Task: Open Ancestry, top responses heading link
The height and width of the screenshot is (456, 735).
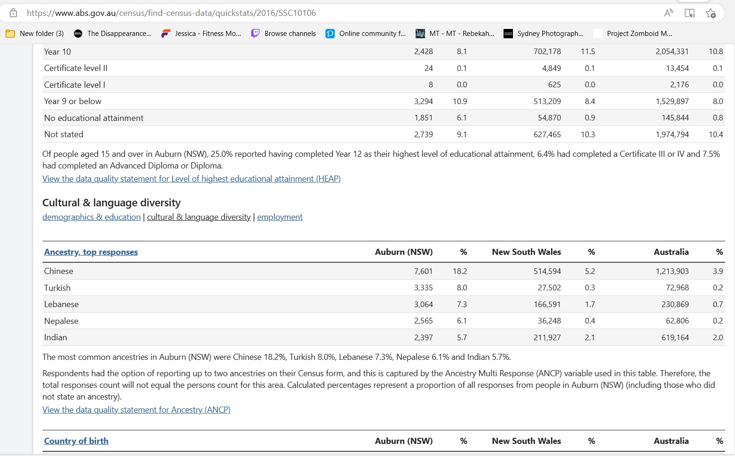Action: point(91,252)
